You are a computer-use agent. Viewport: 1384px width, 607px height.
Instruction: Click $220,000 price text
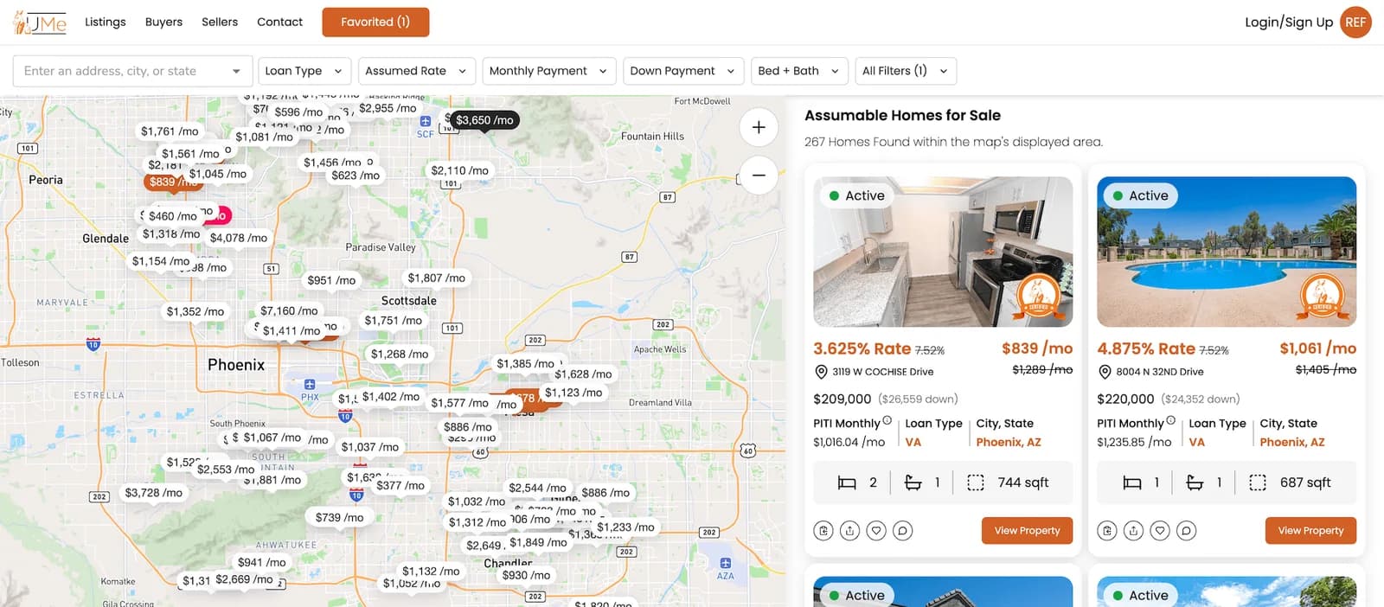(x=1125, y=399)
